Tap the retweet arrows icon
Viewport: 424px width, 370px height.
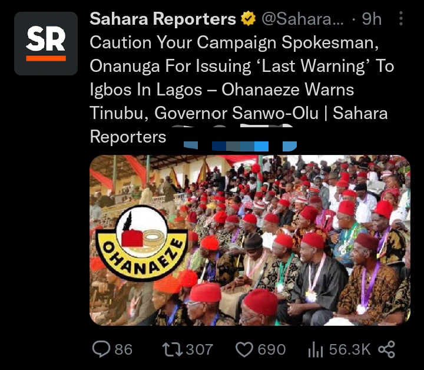pos(172,349)
